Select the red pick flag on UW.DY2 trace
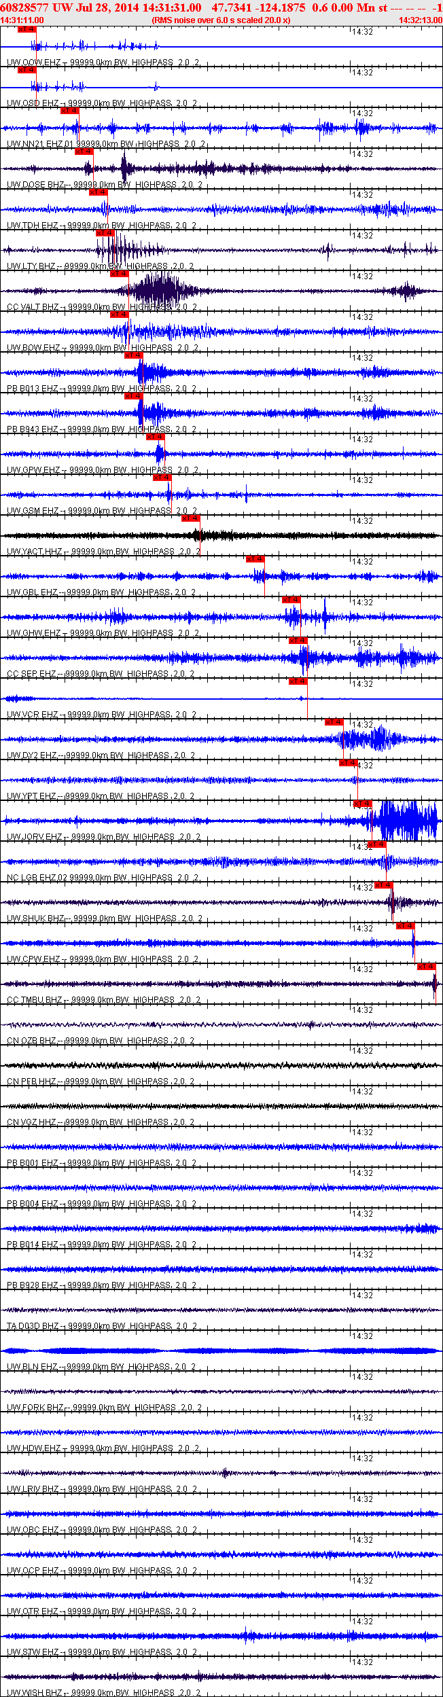This screenshot has height=1697, width=443. coord(334,722)
